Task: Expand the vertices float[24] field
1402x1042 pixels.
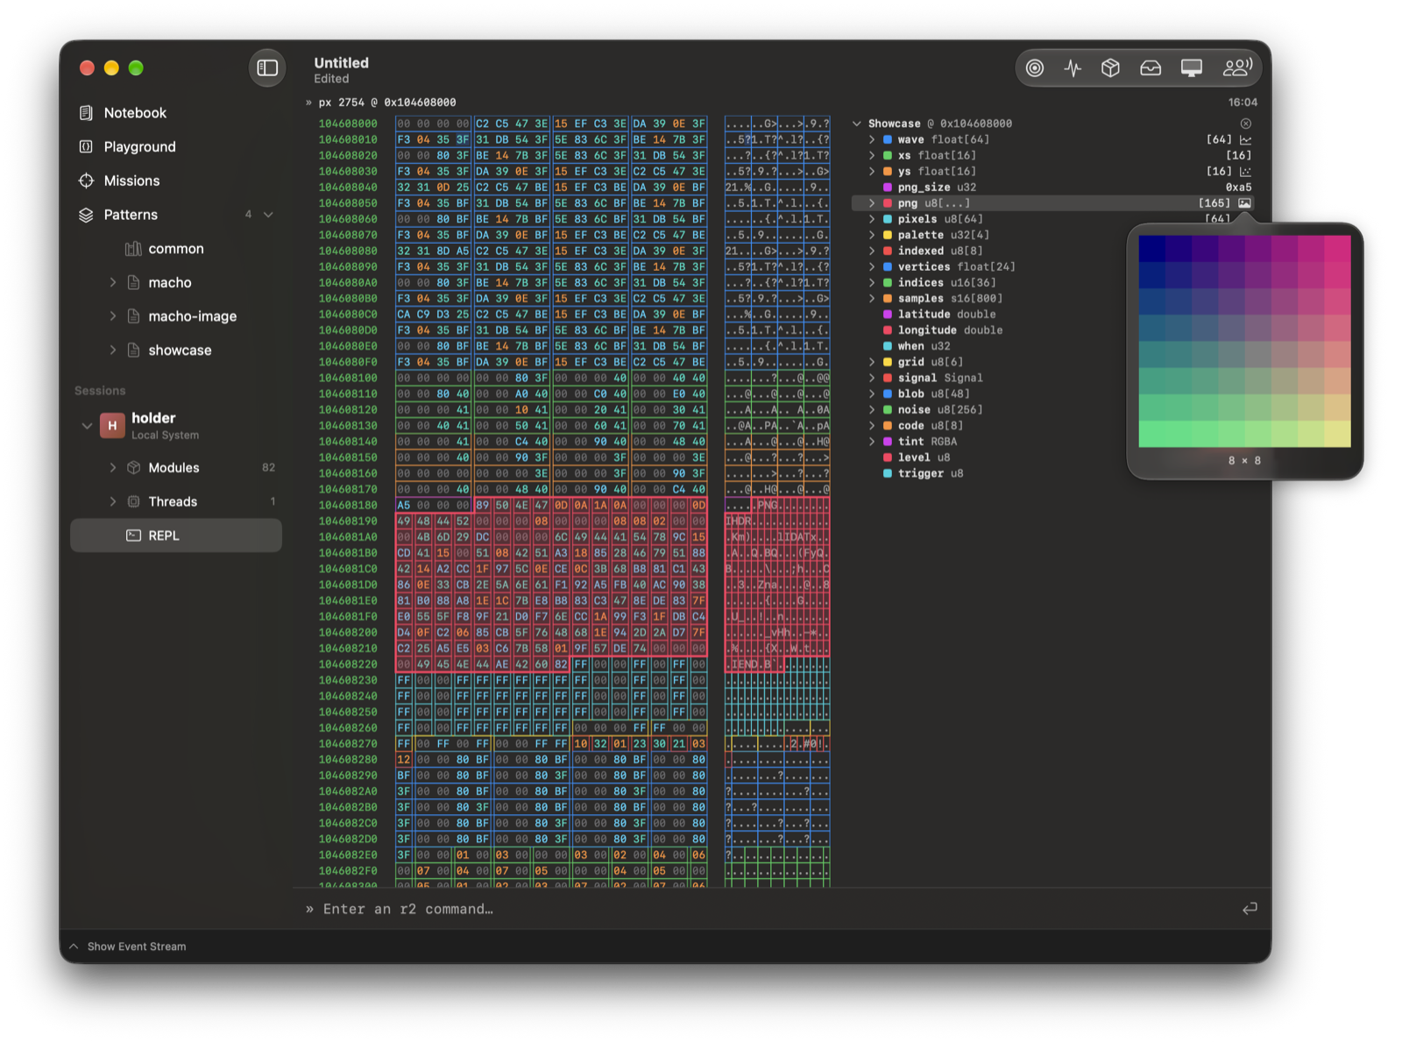Action: (x=872, y=267)
